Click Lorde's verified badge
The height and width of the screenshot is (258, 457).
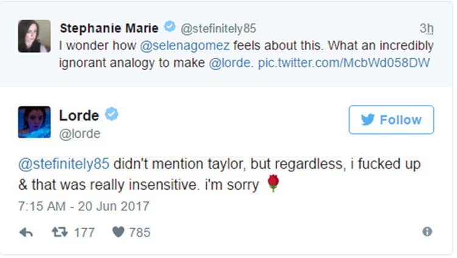click(x=112, y=115)
